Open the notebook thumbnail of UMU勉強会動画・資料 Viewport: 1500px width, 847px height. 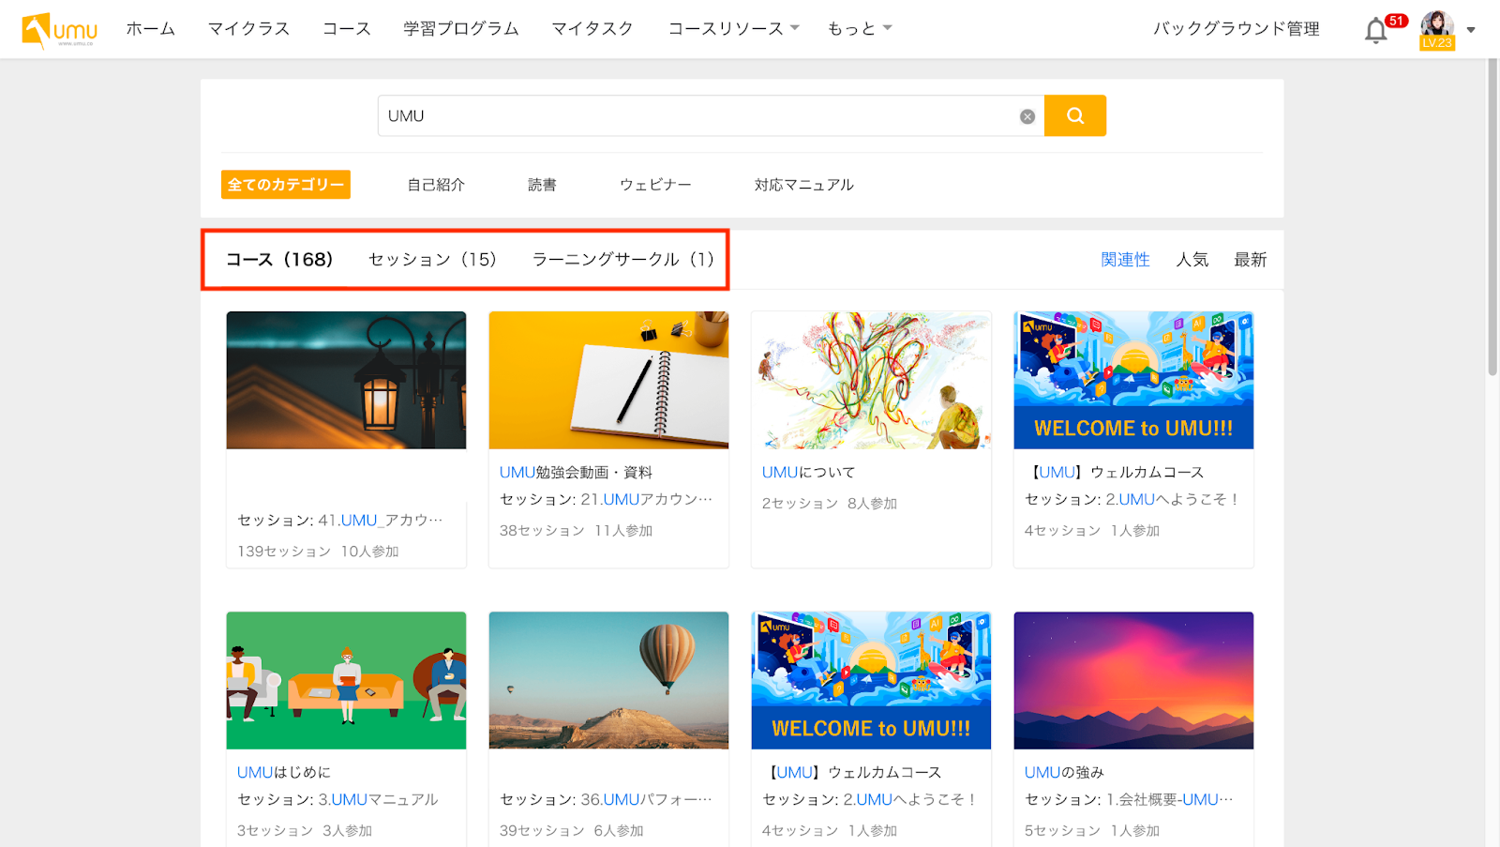608,380
